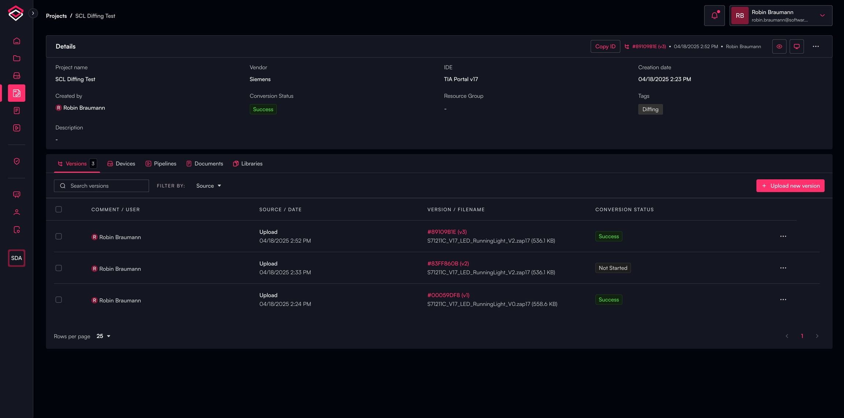Click Upload new version button
The image size is (844, 418).
[x=790, y=186]
